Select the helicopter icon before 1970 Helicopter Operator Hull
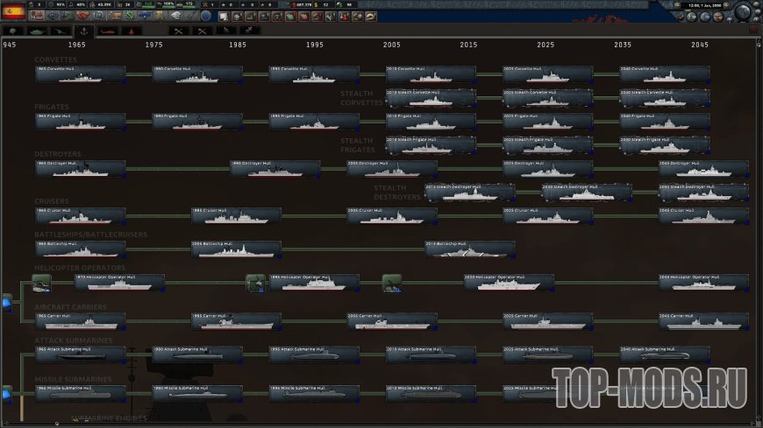Viewport: 763px width, 428px height. [x=41, y=283]
